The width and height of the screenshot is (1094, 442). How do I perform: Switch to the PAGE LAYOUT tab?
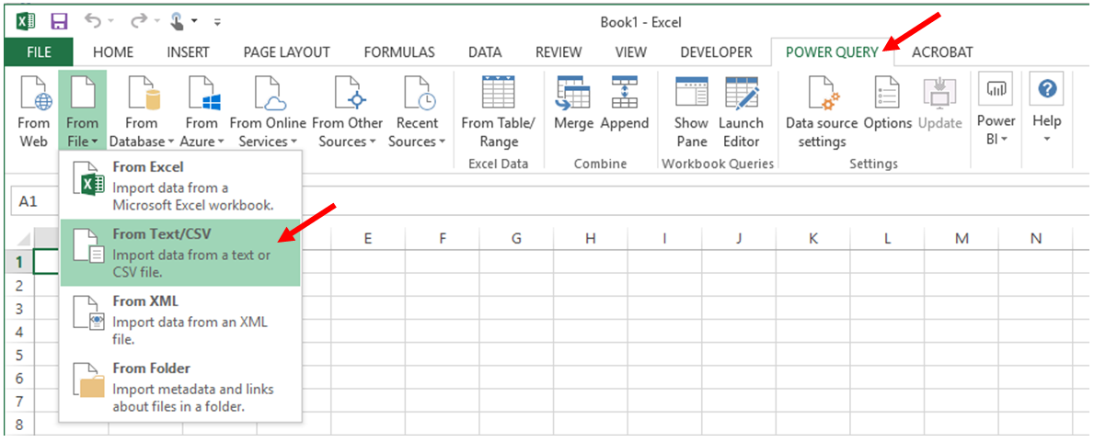(x=287, y=52)
